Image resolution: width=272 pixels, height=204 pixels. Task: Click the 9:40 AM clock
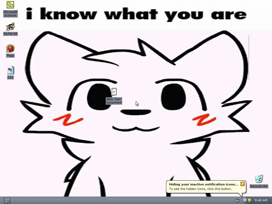(x=261, y=200)
